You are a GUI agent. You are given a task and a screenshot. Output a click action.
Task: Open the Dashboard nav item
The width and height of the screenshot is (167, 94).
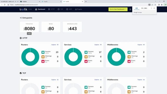[x=40, y=9]
